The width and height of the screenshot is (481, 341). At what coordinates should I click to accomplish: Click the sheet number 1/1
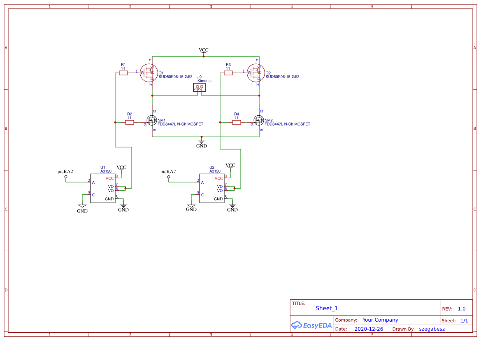pos(464,321)
